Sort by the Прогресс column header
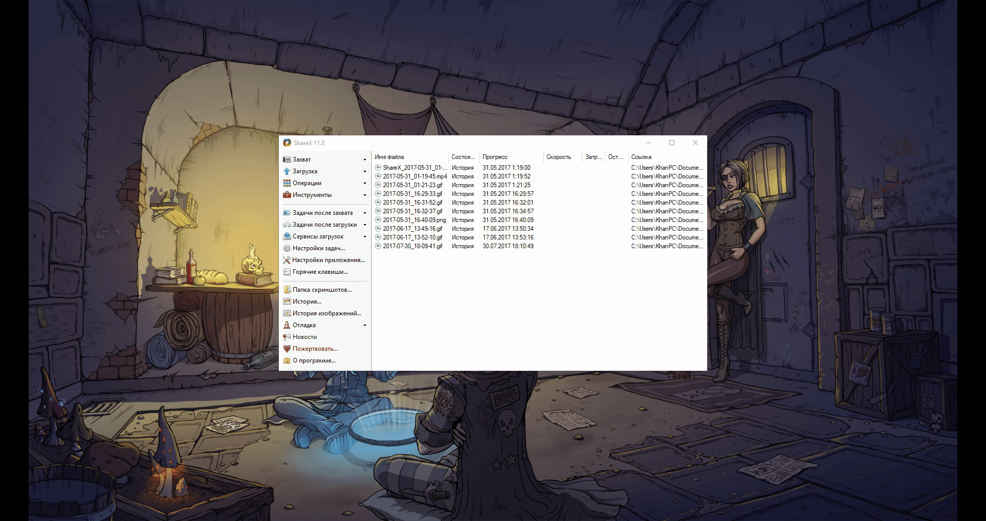Viewport: 986px width, 521px height. coord(511,157)
